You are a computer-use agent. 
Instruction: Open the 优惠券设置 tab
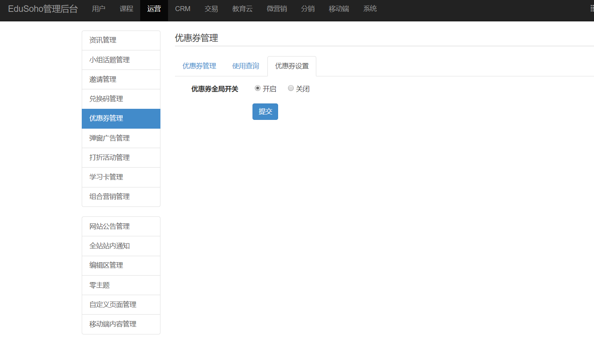click(292, 66)
